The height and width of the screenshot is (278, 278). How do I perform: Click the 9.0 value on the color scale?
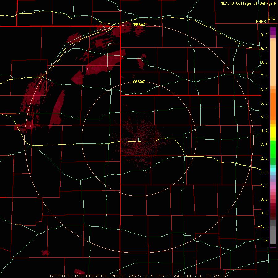[264, 48]
